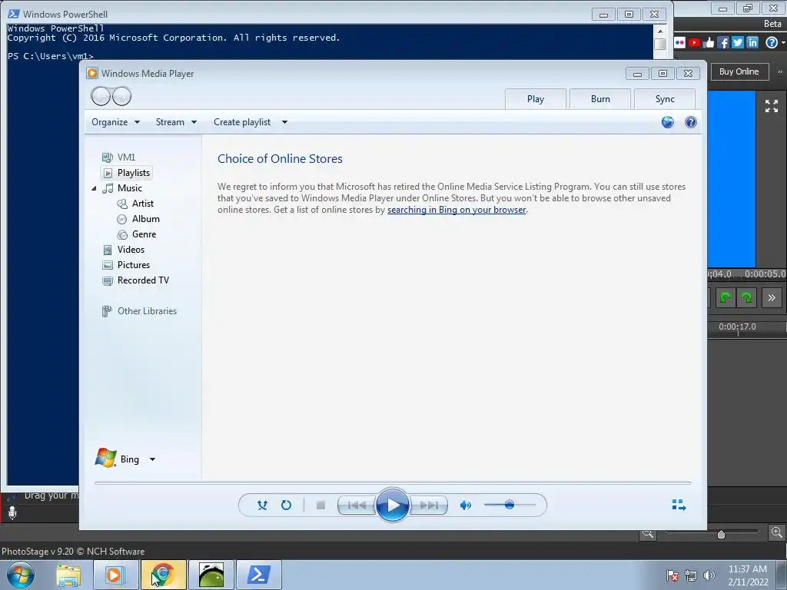Select Pictures in the library tree
787x590 pixels.
(x=126, y=265)
